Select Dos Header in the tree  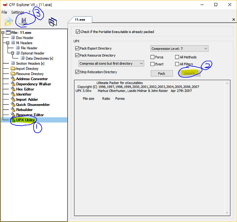pos(25,37)
